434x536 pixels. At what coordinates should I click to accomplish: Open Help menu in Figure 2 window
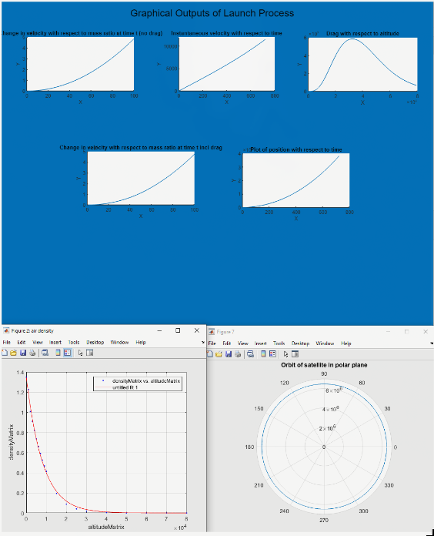click(x=141, y=342)
